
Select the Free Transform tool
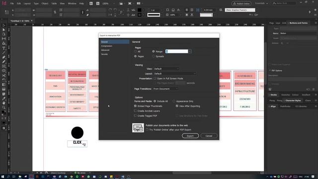click(3, 80)
